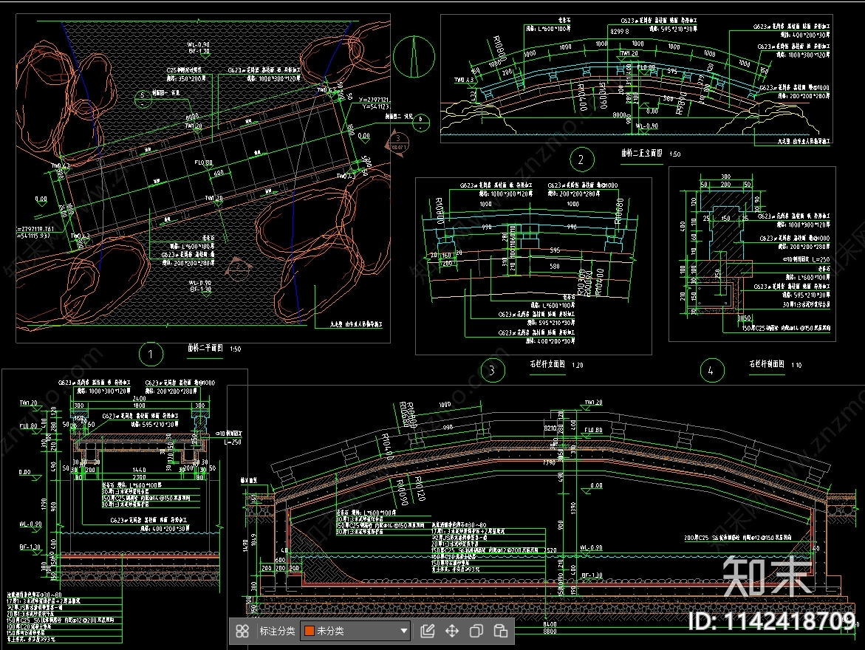Click the circled number 1 drawing marker
865x650 pixels.
(151, 354)
